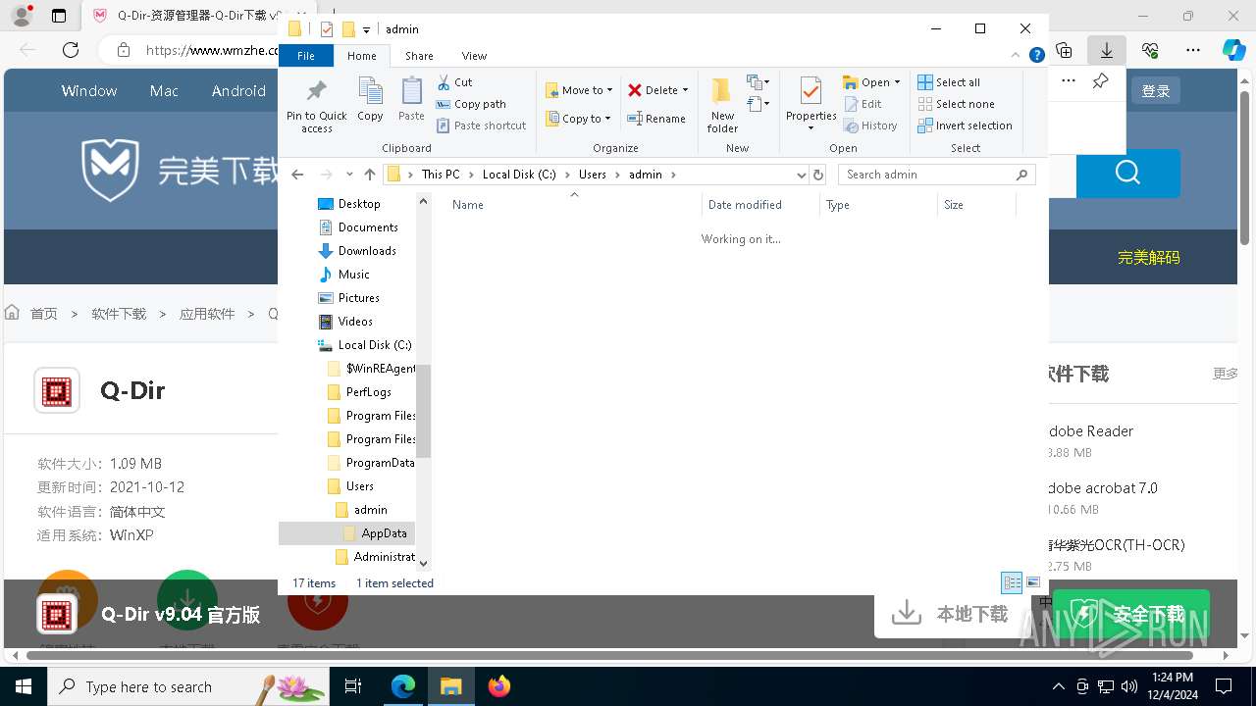Image resolution: width=1256 pixels, height=706 pixels.
Task: Click the 登录 login button
Action: click(x=1156, y=90)
